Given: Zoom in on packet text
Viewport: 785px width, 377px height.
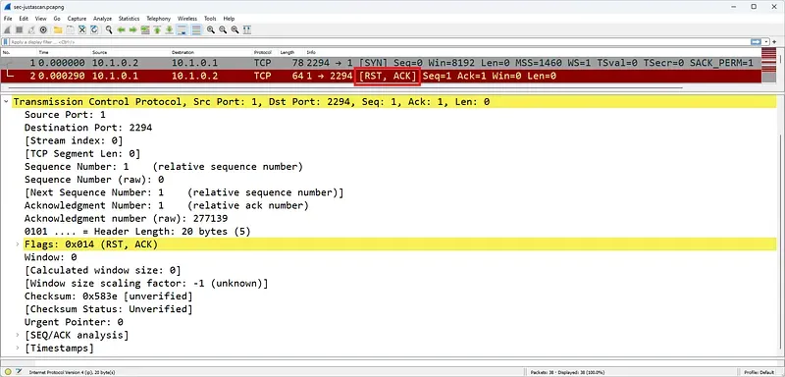Looking at the screenshot, I should click(211, 30).
